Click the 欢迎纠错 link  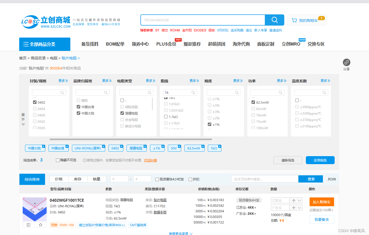(151, 160)
